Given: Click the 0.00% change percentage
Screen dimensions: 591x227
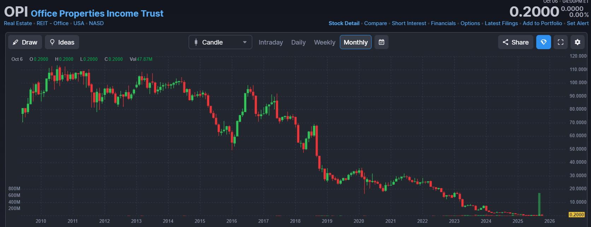Looking at the screenshot, I should (579, 15).
